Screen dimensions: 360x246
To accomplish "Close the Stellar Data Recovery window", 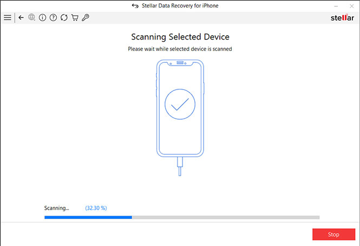I will [351, 6].
